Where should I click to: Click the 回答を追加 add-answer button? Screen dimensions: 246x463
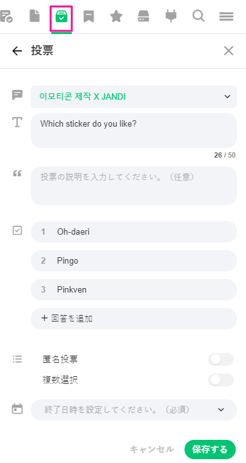[134, 318]
